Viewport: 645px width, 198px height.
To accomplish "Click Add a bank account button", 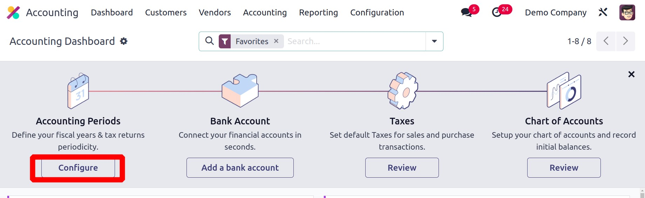I will coord(240,168).
